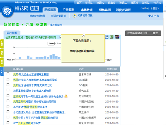Tick checkbox for 豆浆机用不到一周就罢工 row
This screenshot has width=166, height=125.
pos(8,95)
